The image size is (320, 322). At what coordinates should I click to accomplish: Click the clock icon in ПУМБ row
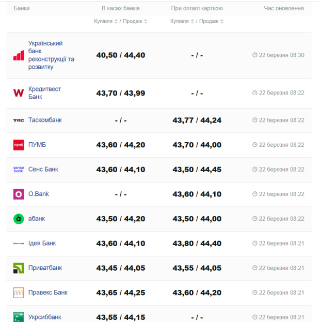pos(254,145)
